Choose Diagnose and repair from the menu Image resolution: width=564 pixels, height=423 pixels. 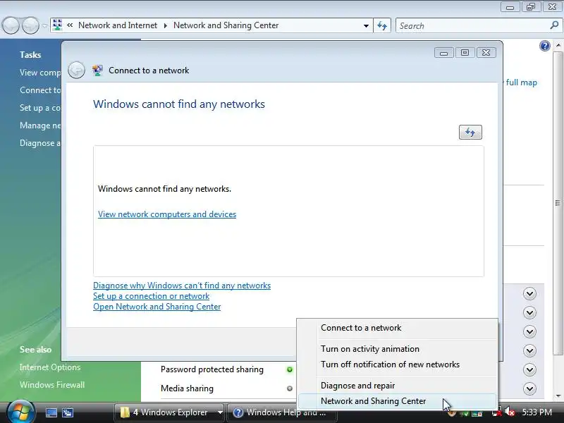pyautogui.click(x=397, y=386)
